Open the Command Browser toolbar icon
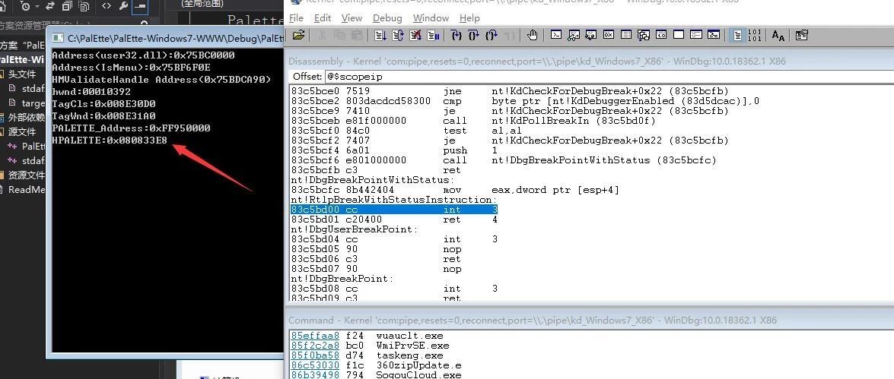This screenshot has width=894, height=379. pos(714,35)
